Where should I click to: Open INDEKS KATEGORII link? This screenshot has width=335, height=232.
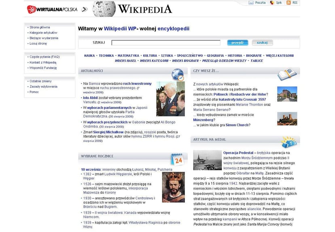coord(154,61)
